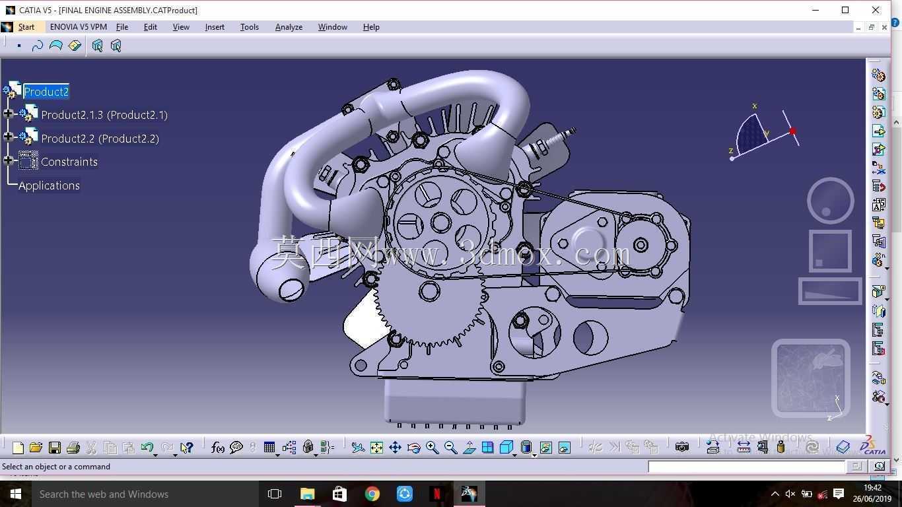The height and width of the screenshot is (507, 902).
Task: Open a file with the folder icon
Action: pyautogui.click(x=36, y=448)
